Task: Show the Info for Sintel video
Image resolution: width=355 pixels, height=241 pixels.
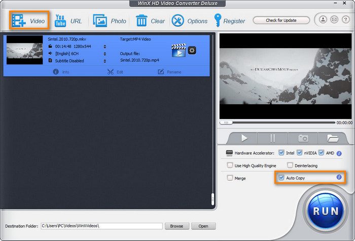Action: [61, 72]
